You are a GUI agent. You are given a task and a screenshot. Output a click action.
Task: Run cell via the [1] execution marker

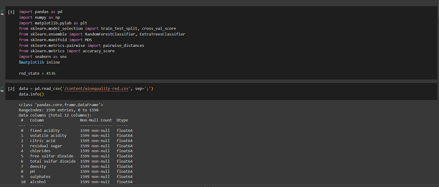click(x=11, y=12)
